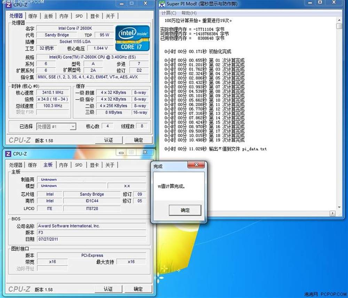Click the 核心电压 value "1.044 V"
The width and height of the screenshot is (348, 298).
coord(101,48)
